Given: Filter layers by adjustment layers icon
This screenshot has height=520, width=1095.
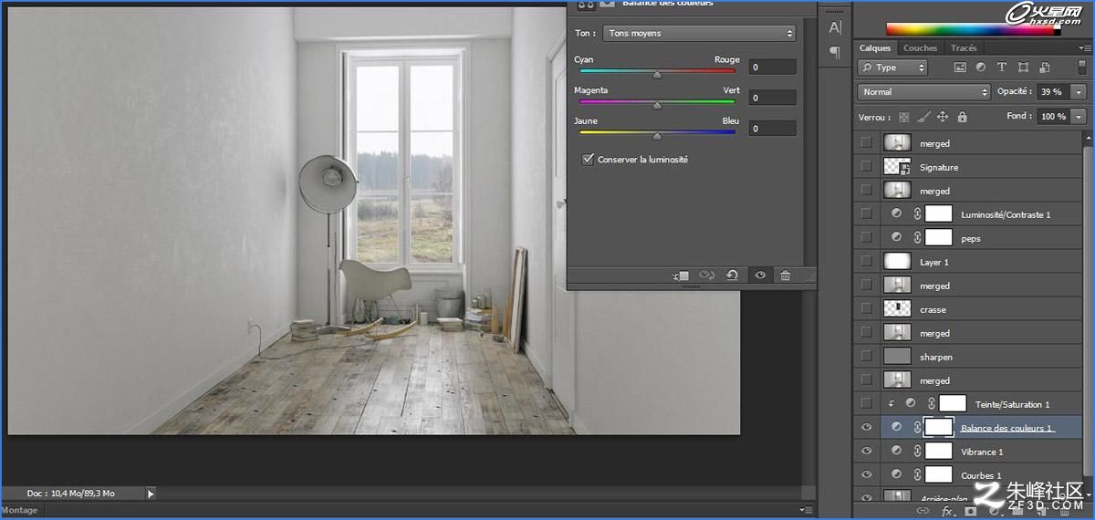Looking at the screenshot, I should tap(981, 67).
